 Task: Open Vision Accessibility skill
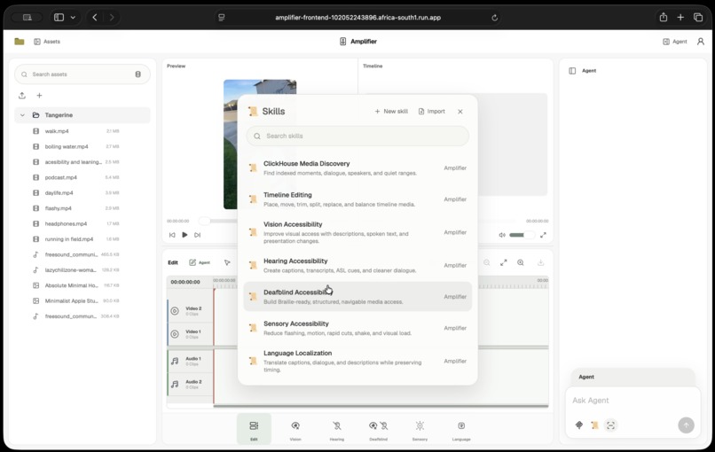357,232
